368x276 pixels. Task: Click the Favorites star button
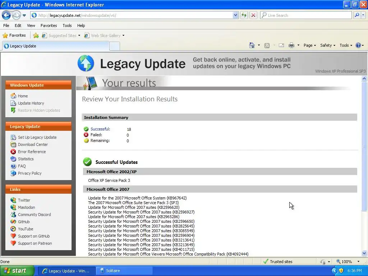(14, 36)
